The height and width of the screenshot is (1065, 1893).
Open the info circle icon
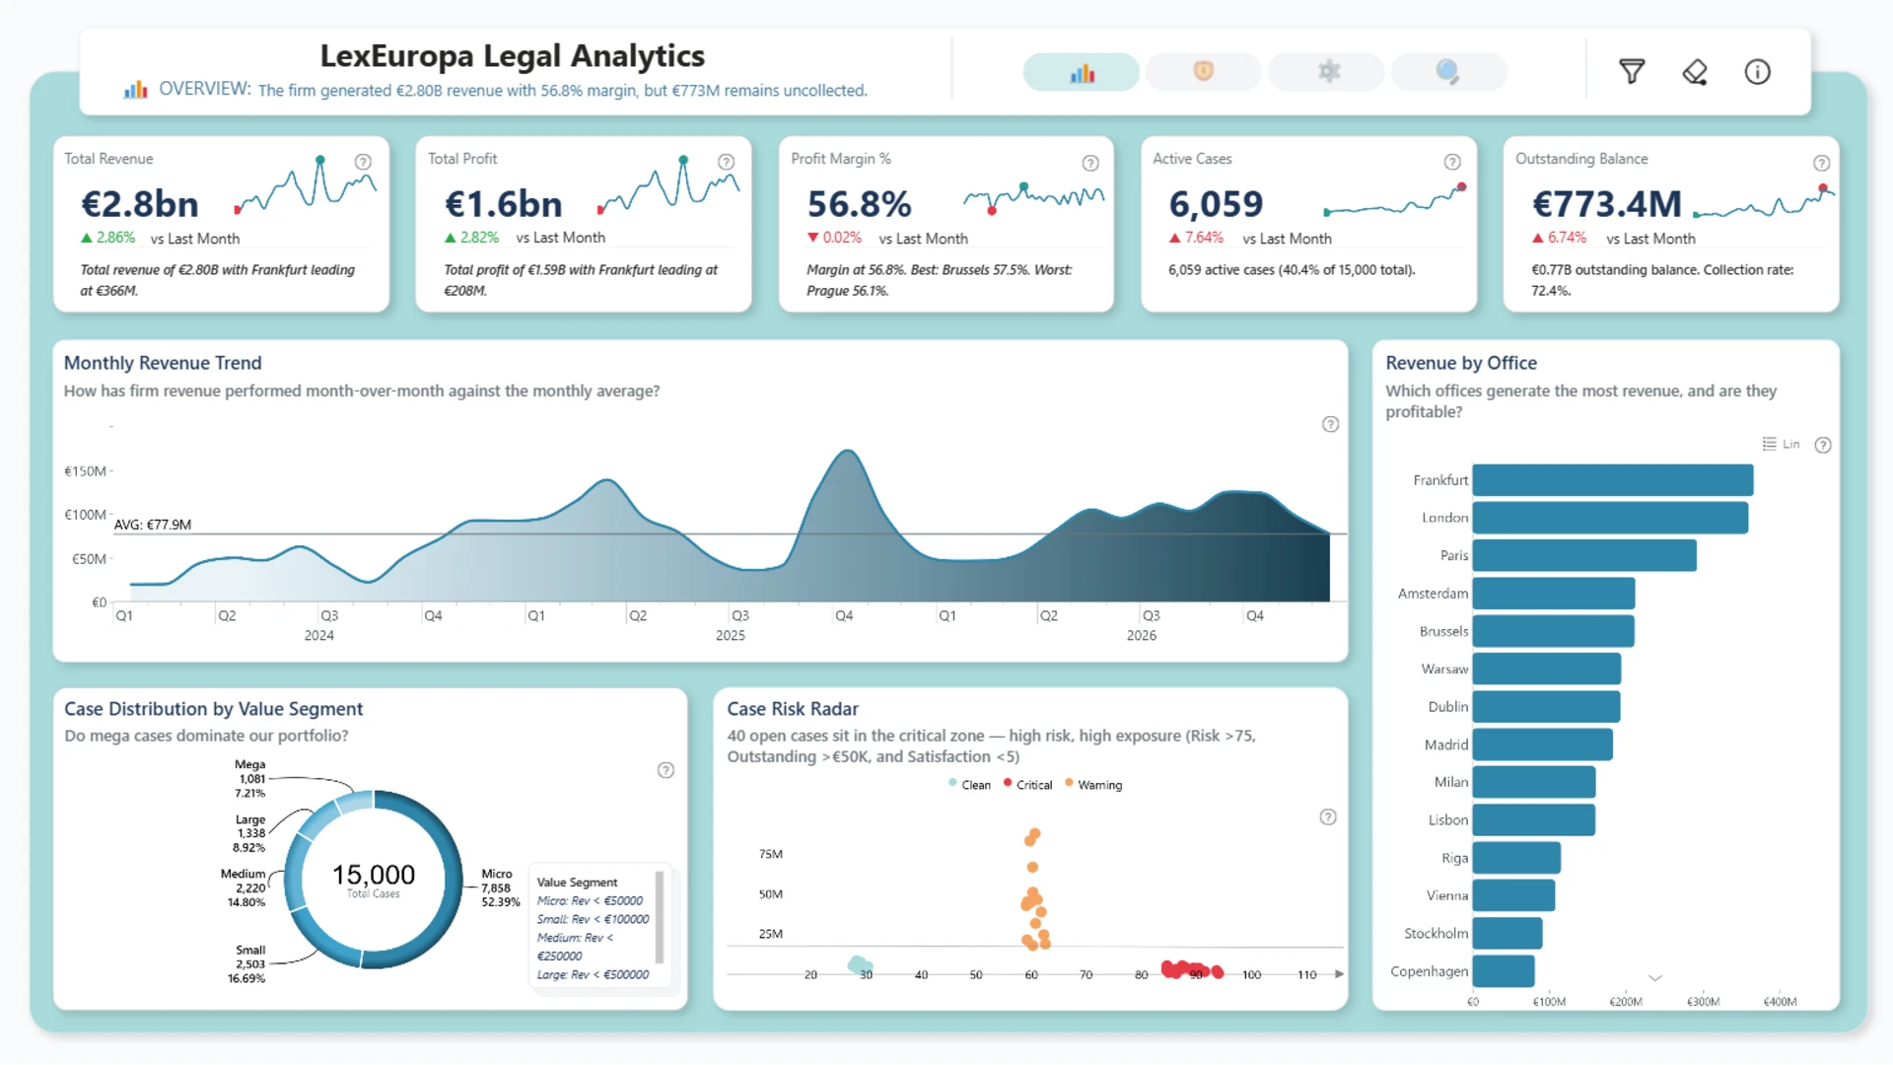point(1757,71)
